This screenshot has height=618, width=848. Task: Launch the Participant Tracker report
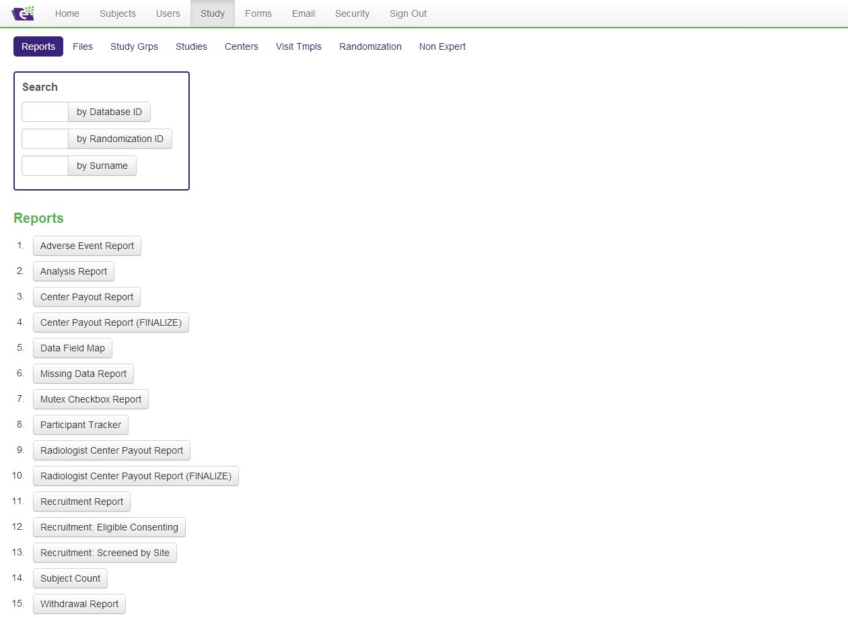[x=81, y=425]
